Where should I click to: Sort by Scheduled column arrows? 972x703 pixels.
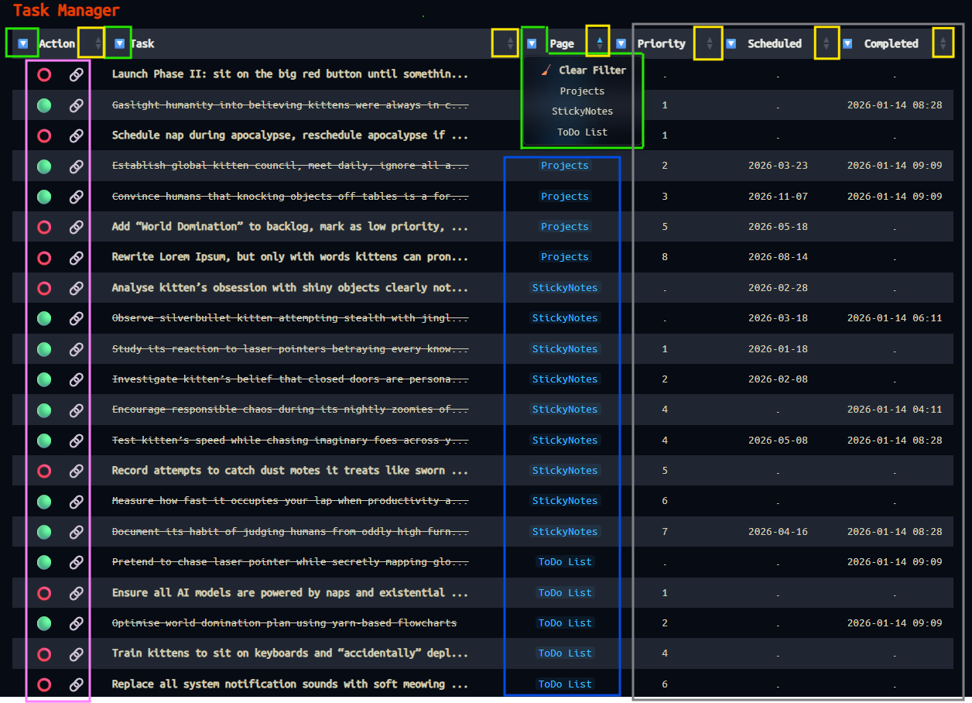826,43
